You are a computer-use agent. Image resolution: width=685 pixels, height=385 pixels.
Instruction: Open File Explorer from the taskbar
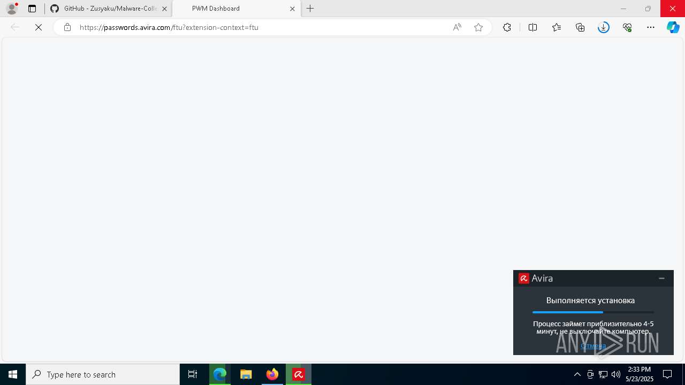coord(246,374)
